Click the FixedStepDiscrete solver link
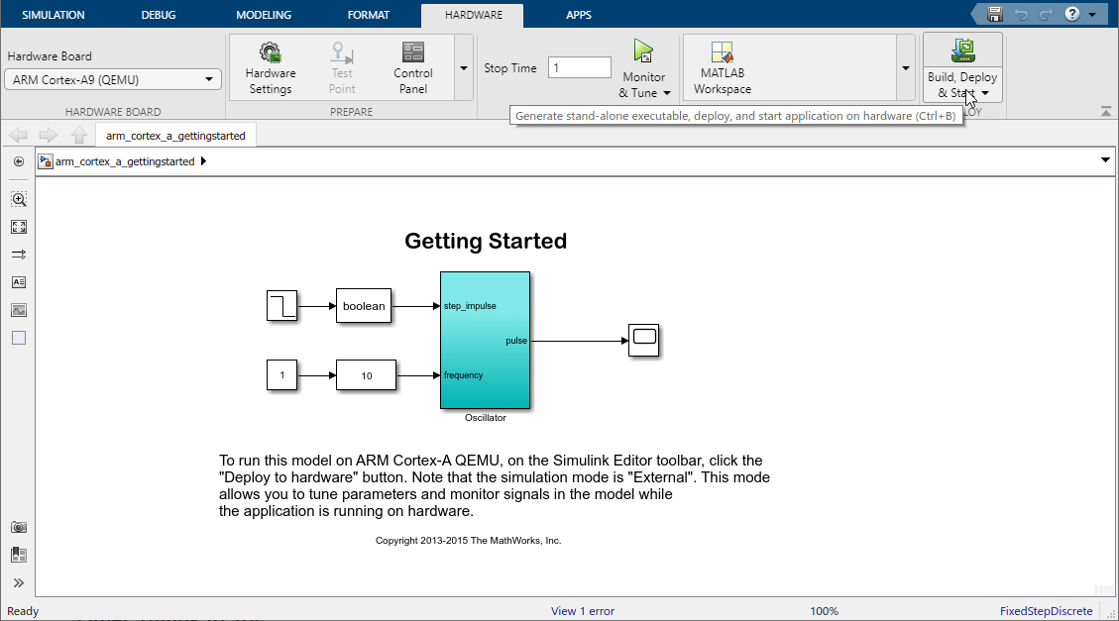 (1046, 611)
